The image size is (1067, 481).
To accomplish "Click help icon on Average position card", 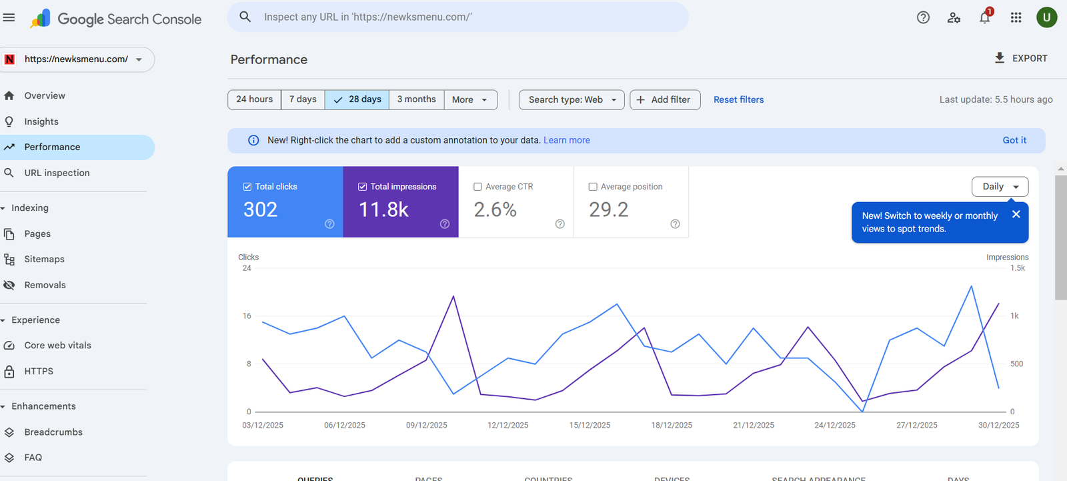I will [675, 224].
